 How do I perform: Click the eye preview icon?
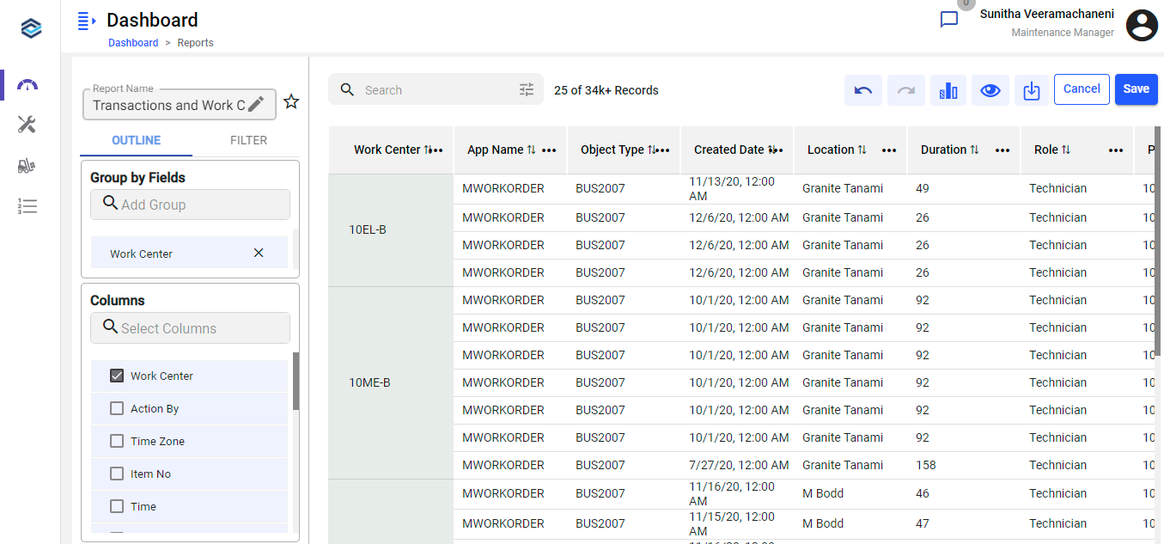point(990,90)
